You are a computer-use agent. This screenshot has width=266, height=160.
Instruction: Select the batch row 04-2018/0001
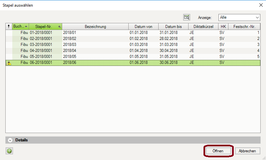pos(41,51)
